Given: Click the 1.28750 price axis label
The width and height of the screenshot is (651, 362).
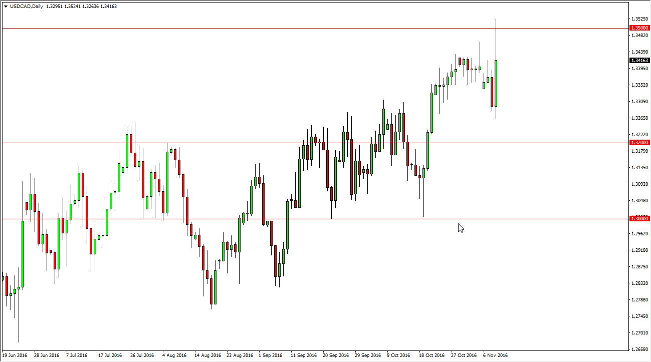Looking at the screenshot, I should click(x=640, y=266).
